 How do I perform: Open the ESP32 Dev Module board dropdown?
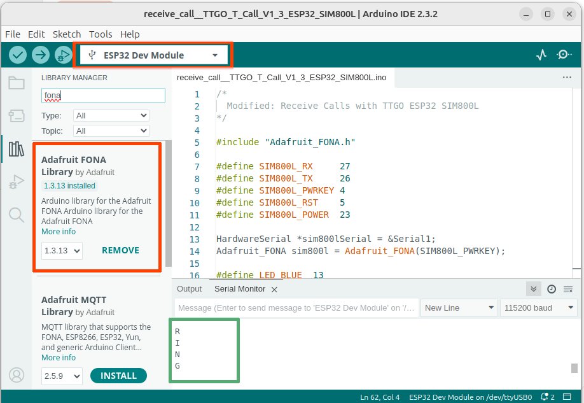[x=154, y=55]
